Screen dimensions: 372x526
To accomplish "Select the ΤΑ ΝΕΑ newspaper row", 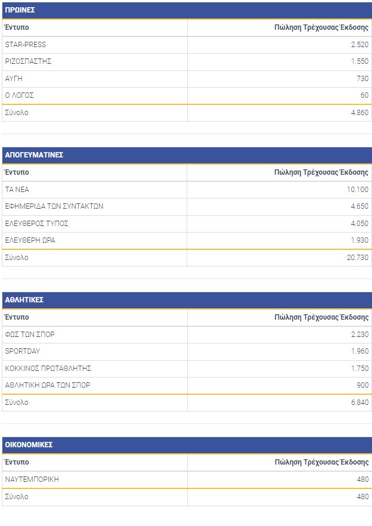I will 17,190.
